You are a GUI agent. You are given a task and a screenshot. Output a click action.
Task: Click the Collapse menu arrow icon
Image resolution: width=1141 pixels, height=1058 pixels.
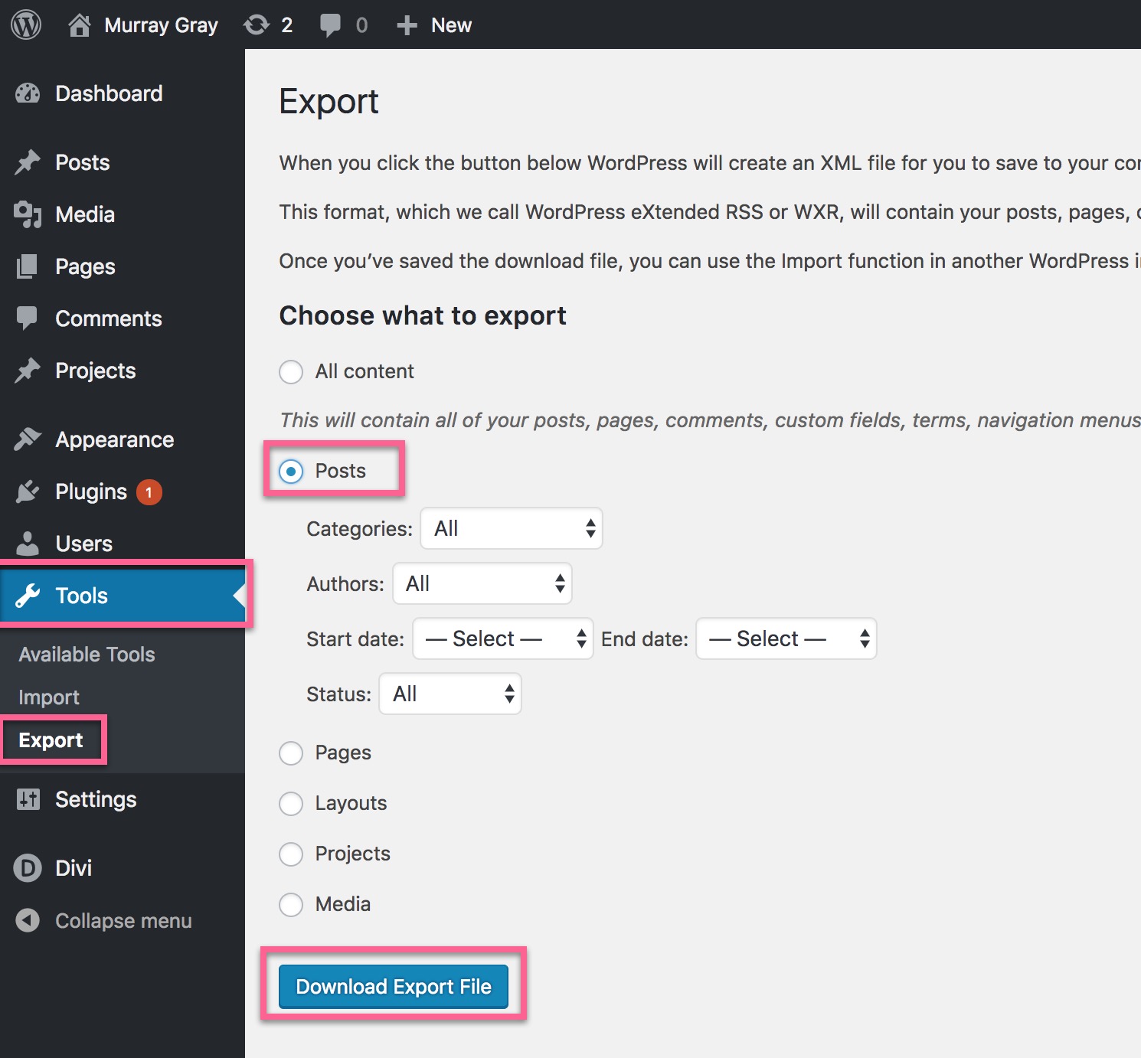click(28, 920)
